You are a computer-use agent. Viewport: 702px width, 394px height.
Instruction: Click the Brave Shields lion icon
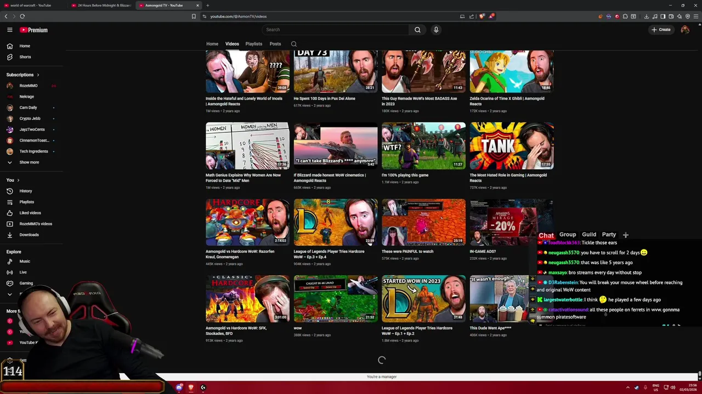482,16
